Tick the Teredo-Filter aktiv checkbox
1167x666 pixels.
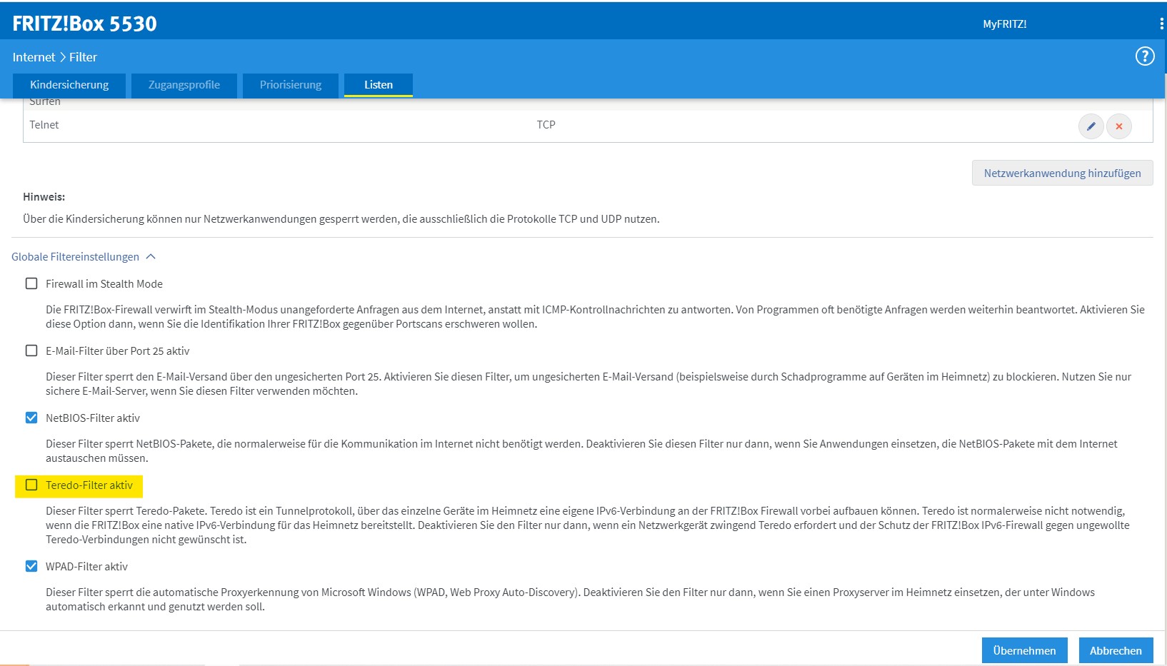pyautogui.click(x=31, y=485)
